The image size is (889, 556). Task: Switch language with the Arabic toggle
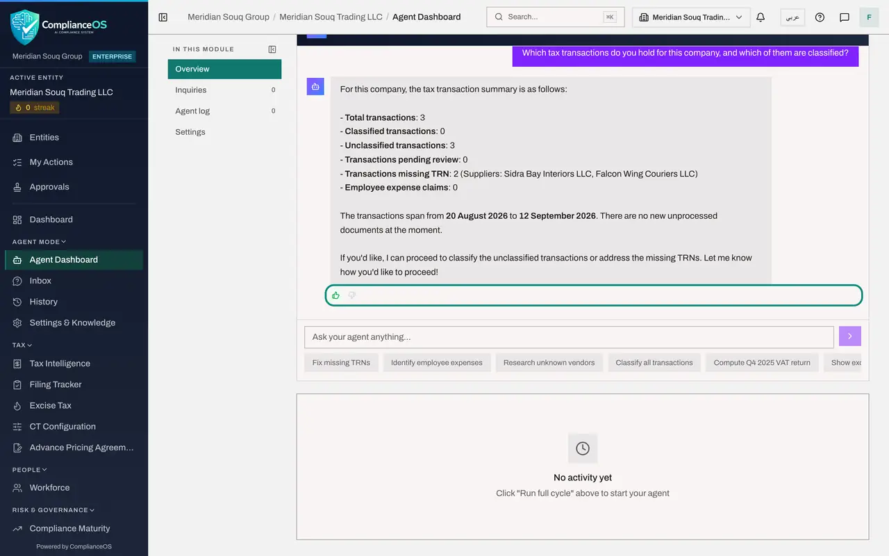click(792, 17)
